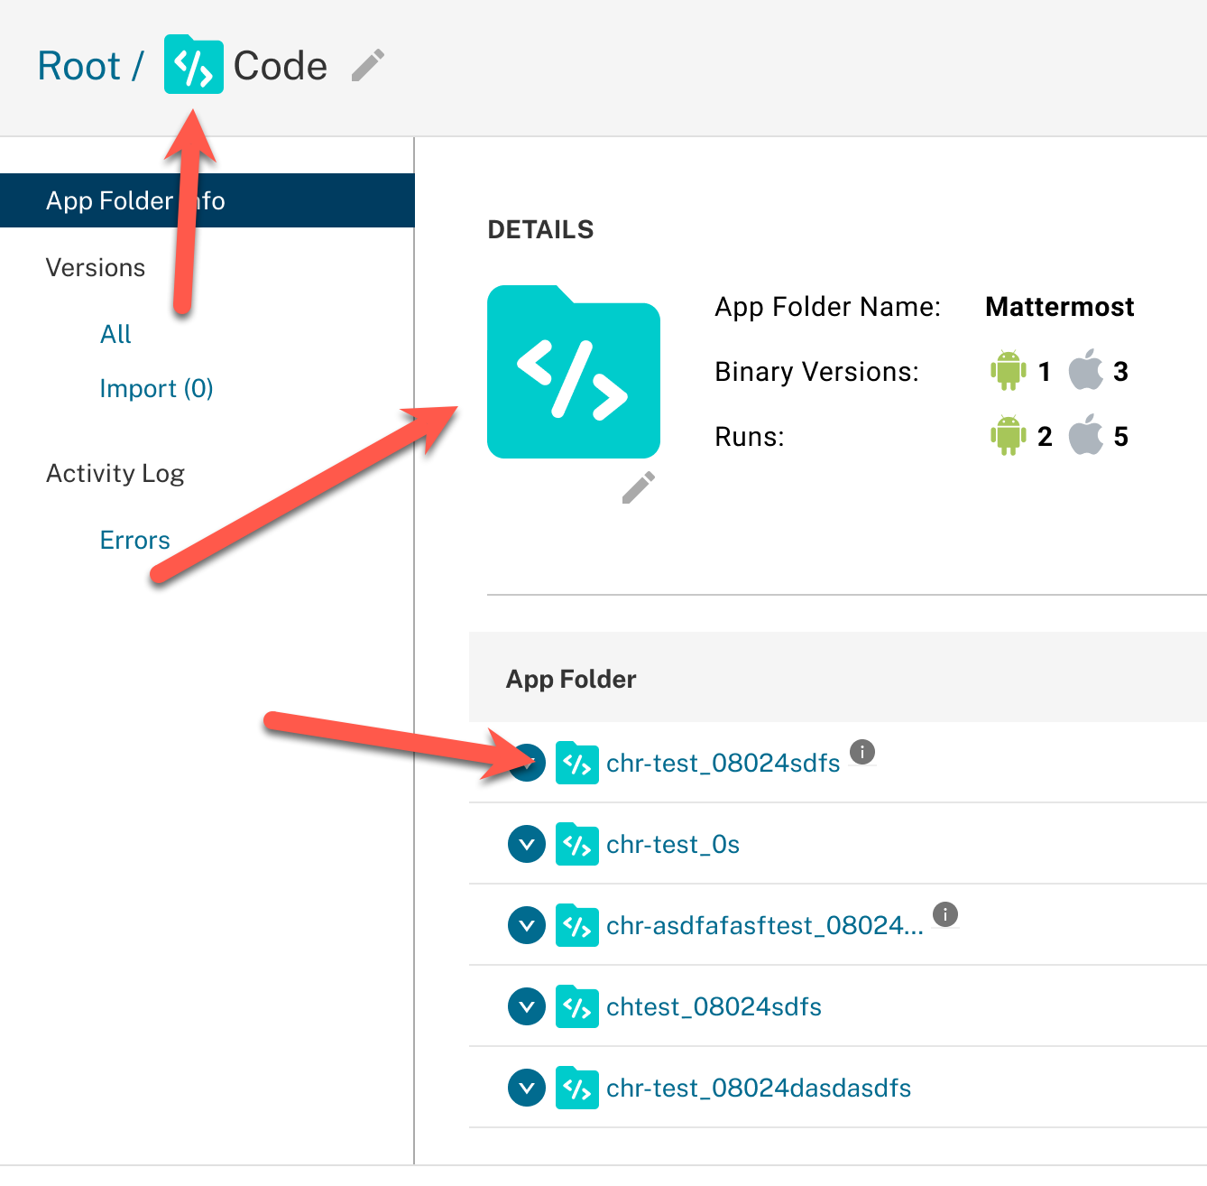Show info for chr-test_08024sdfs
Viewport: 1207px width, 1186px height.
(862, 751)
